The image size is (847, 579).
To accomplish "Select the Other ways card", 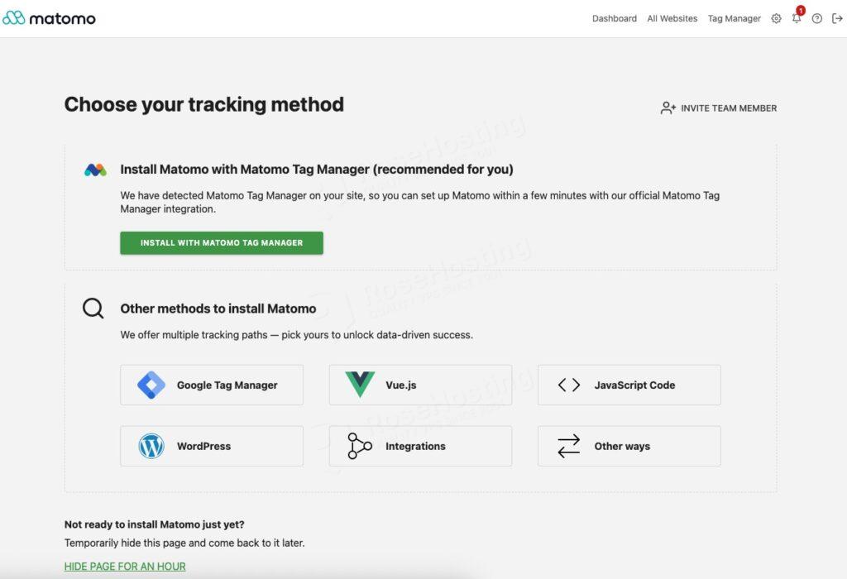I will [629, 446].
